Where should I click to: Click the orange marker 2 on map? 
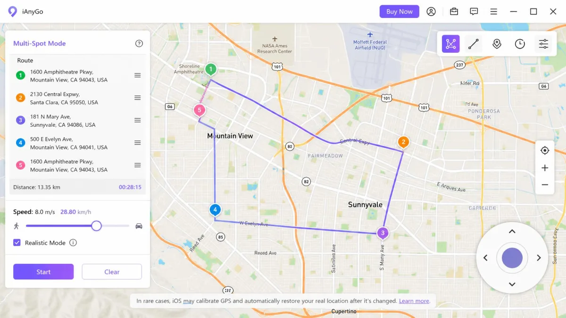(403, 142)
